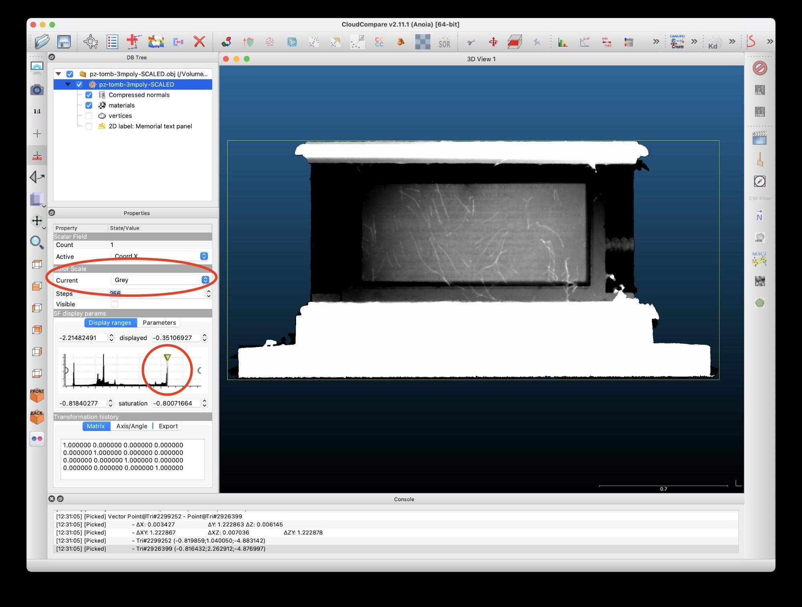Image resolution: width=802 pixels, height=607 pixels.
Task: Click the Save floppy disk icon
Action: coord(64,41)
